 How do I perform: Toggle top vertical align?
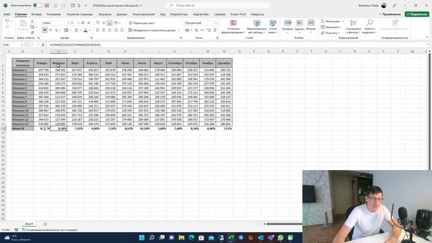[x=98, y=23]
